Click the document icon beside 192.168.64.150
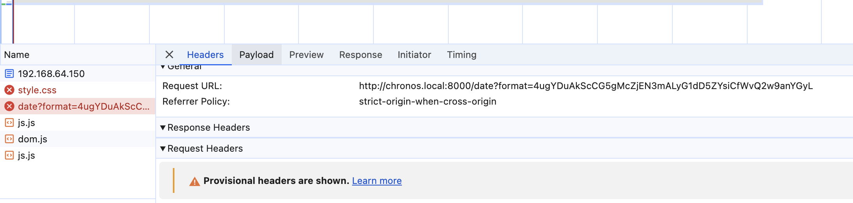The width and height of the screenshot is (853, 203). (9, 73)
